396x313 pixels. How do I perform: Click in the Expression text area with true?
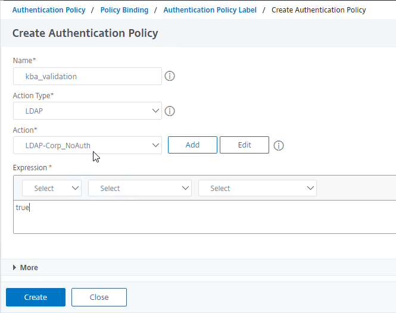pyautogui.click(x=205, y=217)
